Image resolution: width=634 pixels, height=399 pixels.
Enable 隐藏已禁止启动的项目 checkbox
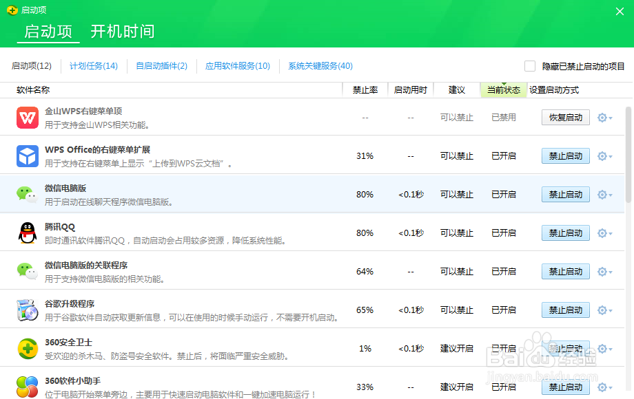coord(529,65)
